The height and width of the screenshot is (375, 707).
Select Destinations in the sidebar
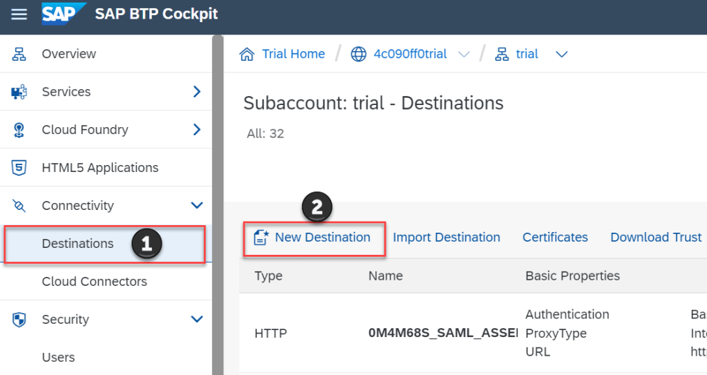(x=77, y=244)
